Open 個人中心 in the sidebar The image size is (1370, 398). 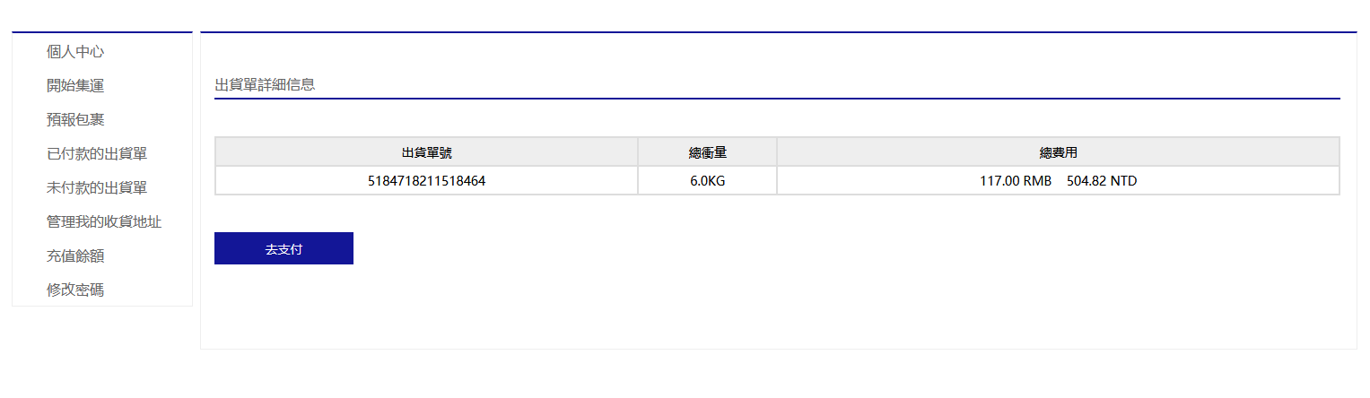pos(75,52)
